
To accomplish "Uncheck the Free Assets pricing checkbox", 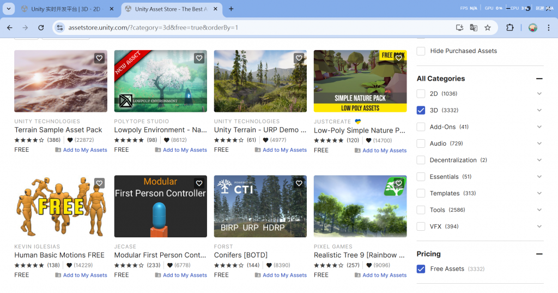I will coord(421,269).
